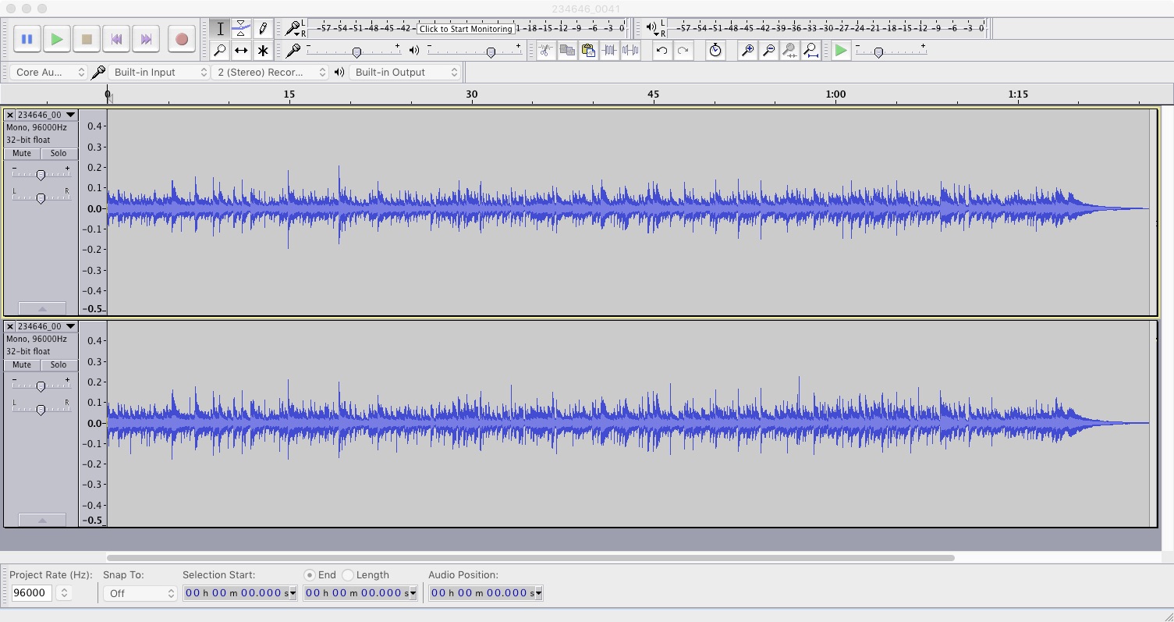
Task: Select the Time Shift tool
Action: (241, 50)
